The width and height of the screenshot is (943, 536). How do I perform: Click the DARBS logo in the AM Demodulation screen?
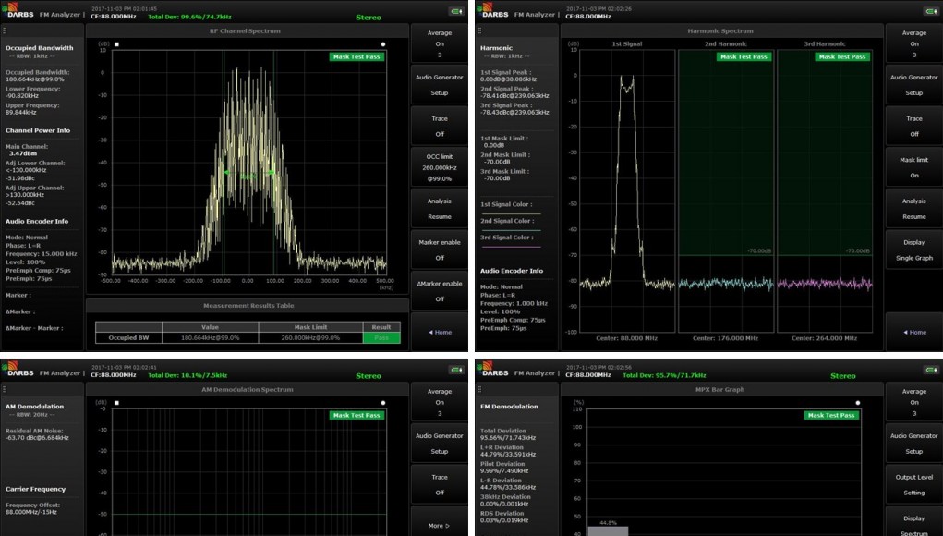22,371
